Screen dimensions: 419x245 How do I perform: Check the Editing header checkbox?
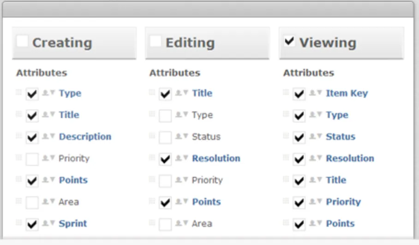156,41
